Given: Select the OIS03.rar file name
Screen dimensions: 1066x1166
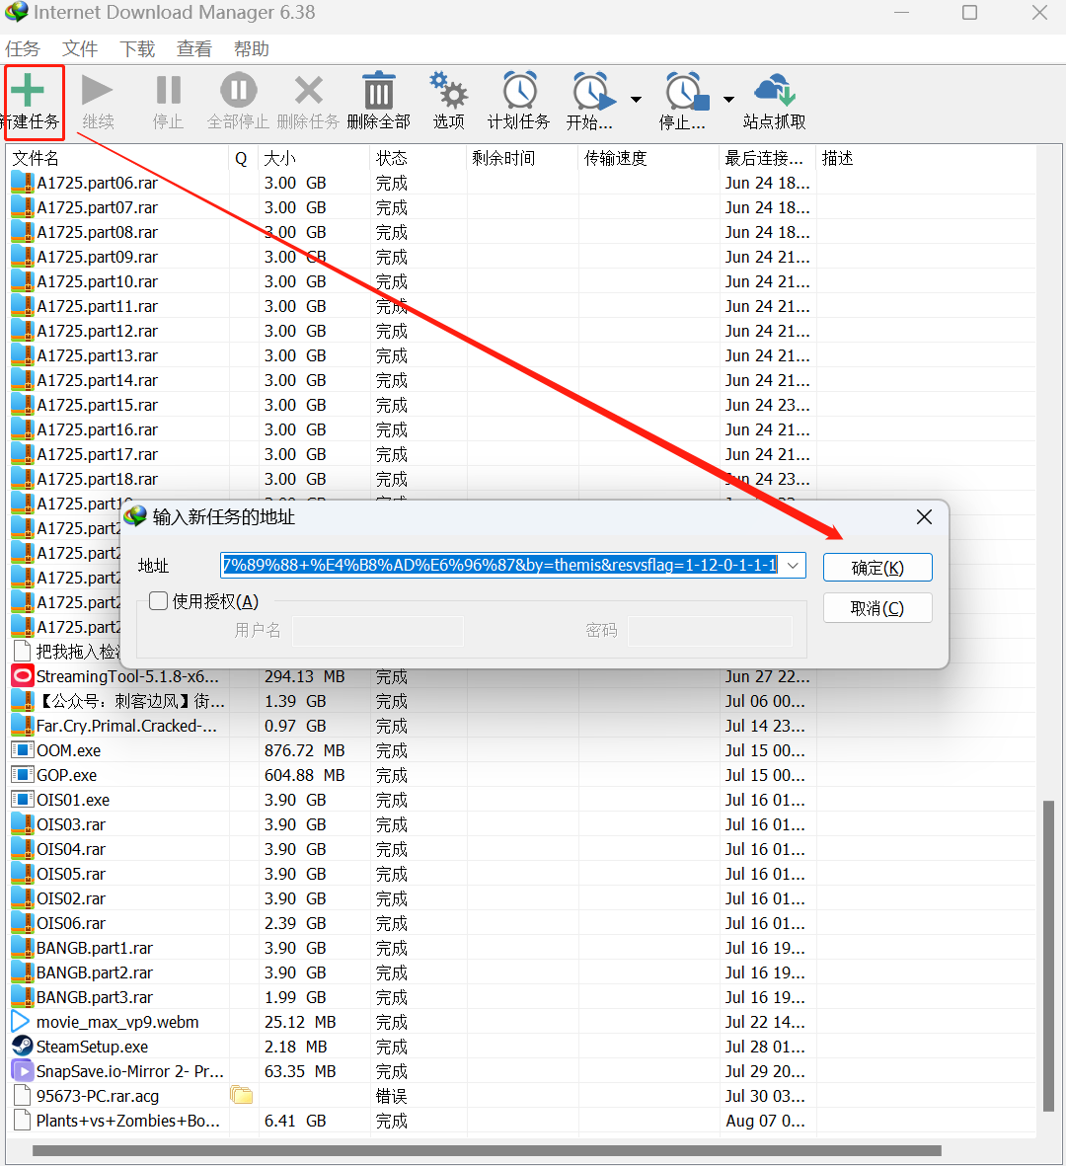Looking at the screenshot, I should pos(71,824).
